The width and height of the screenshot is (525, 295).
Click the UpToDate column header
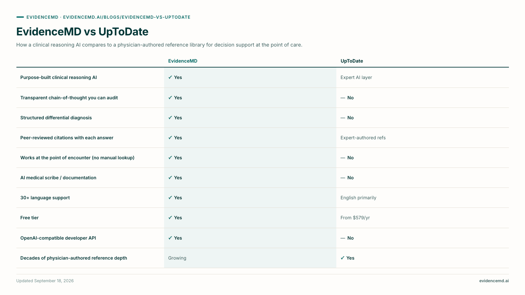tap(352, 61)
